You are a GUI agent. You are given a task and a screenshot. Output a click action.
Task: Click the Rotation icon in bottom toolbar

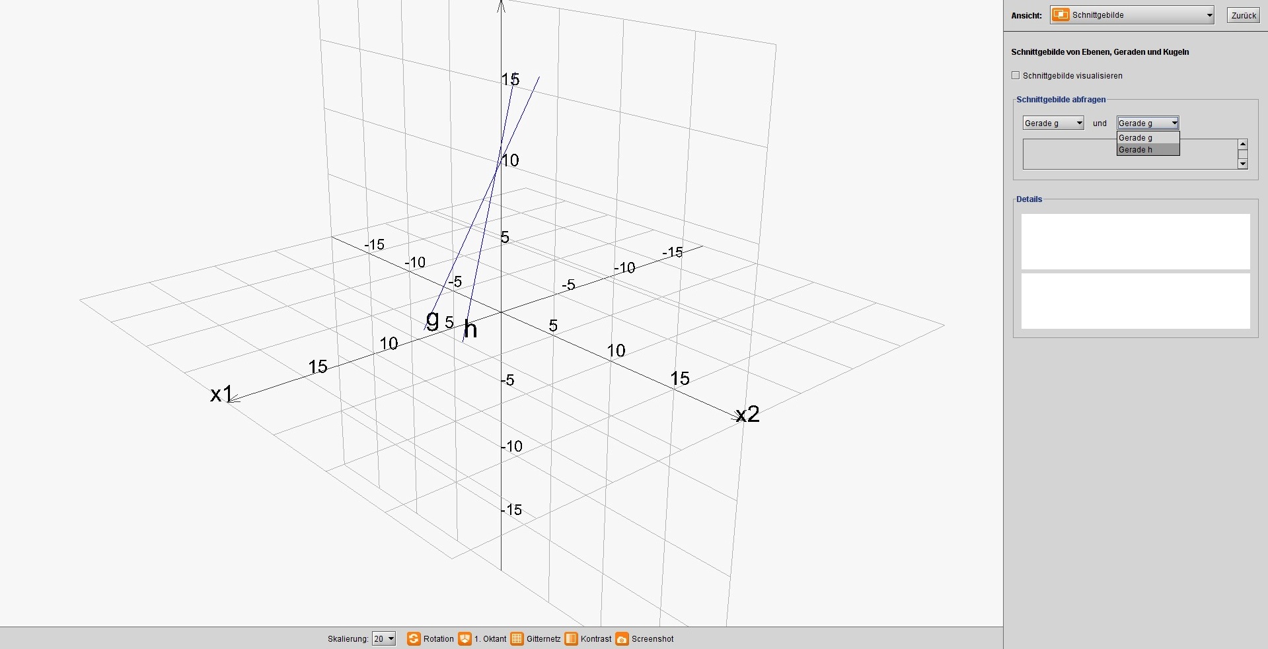414,638
